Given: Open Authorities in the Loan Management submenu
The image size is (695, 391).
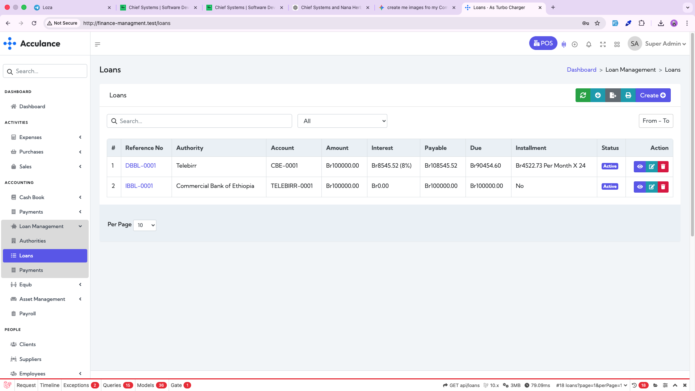Looking at the screenshot, I should coord(33,241).
